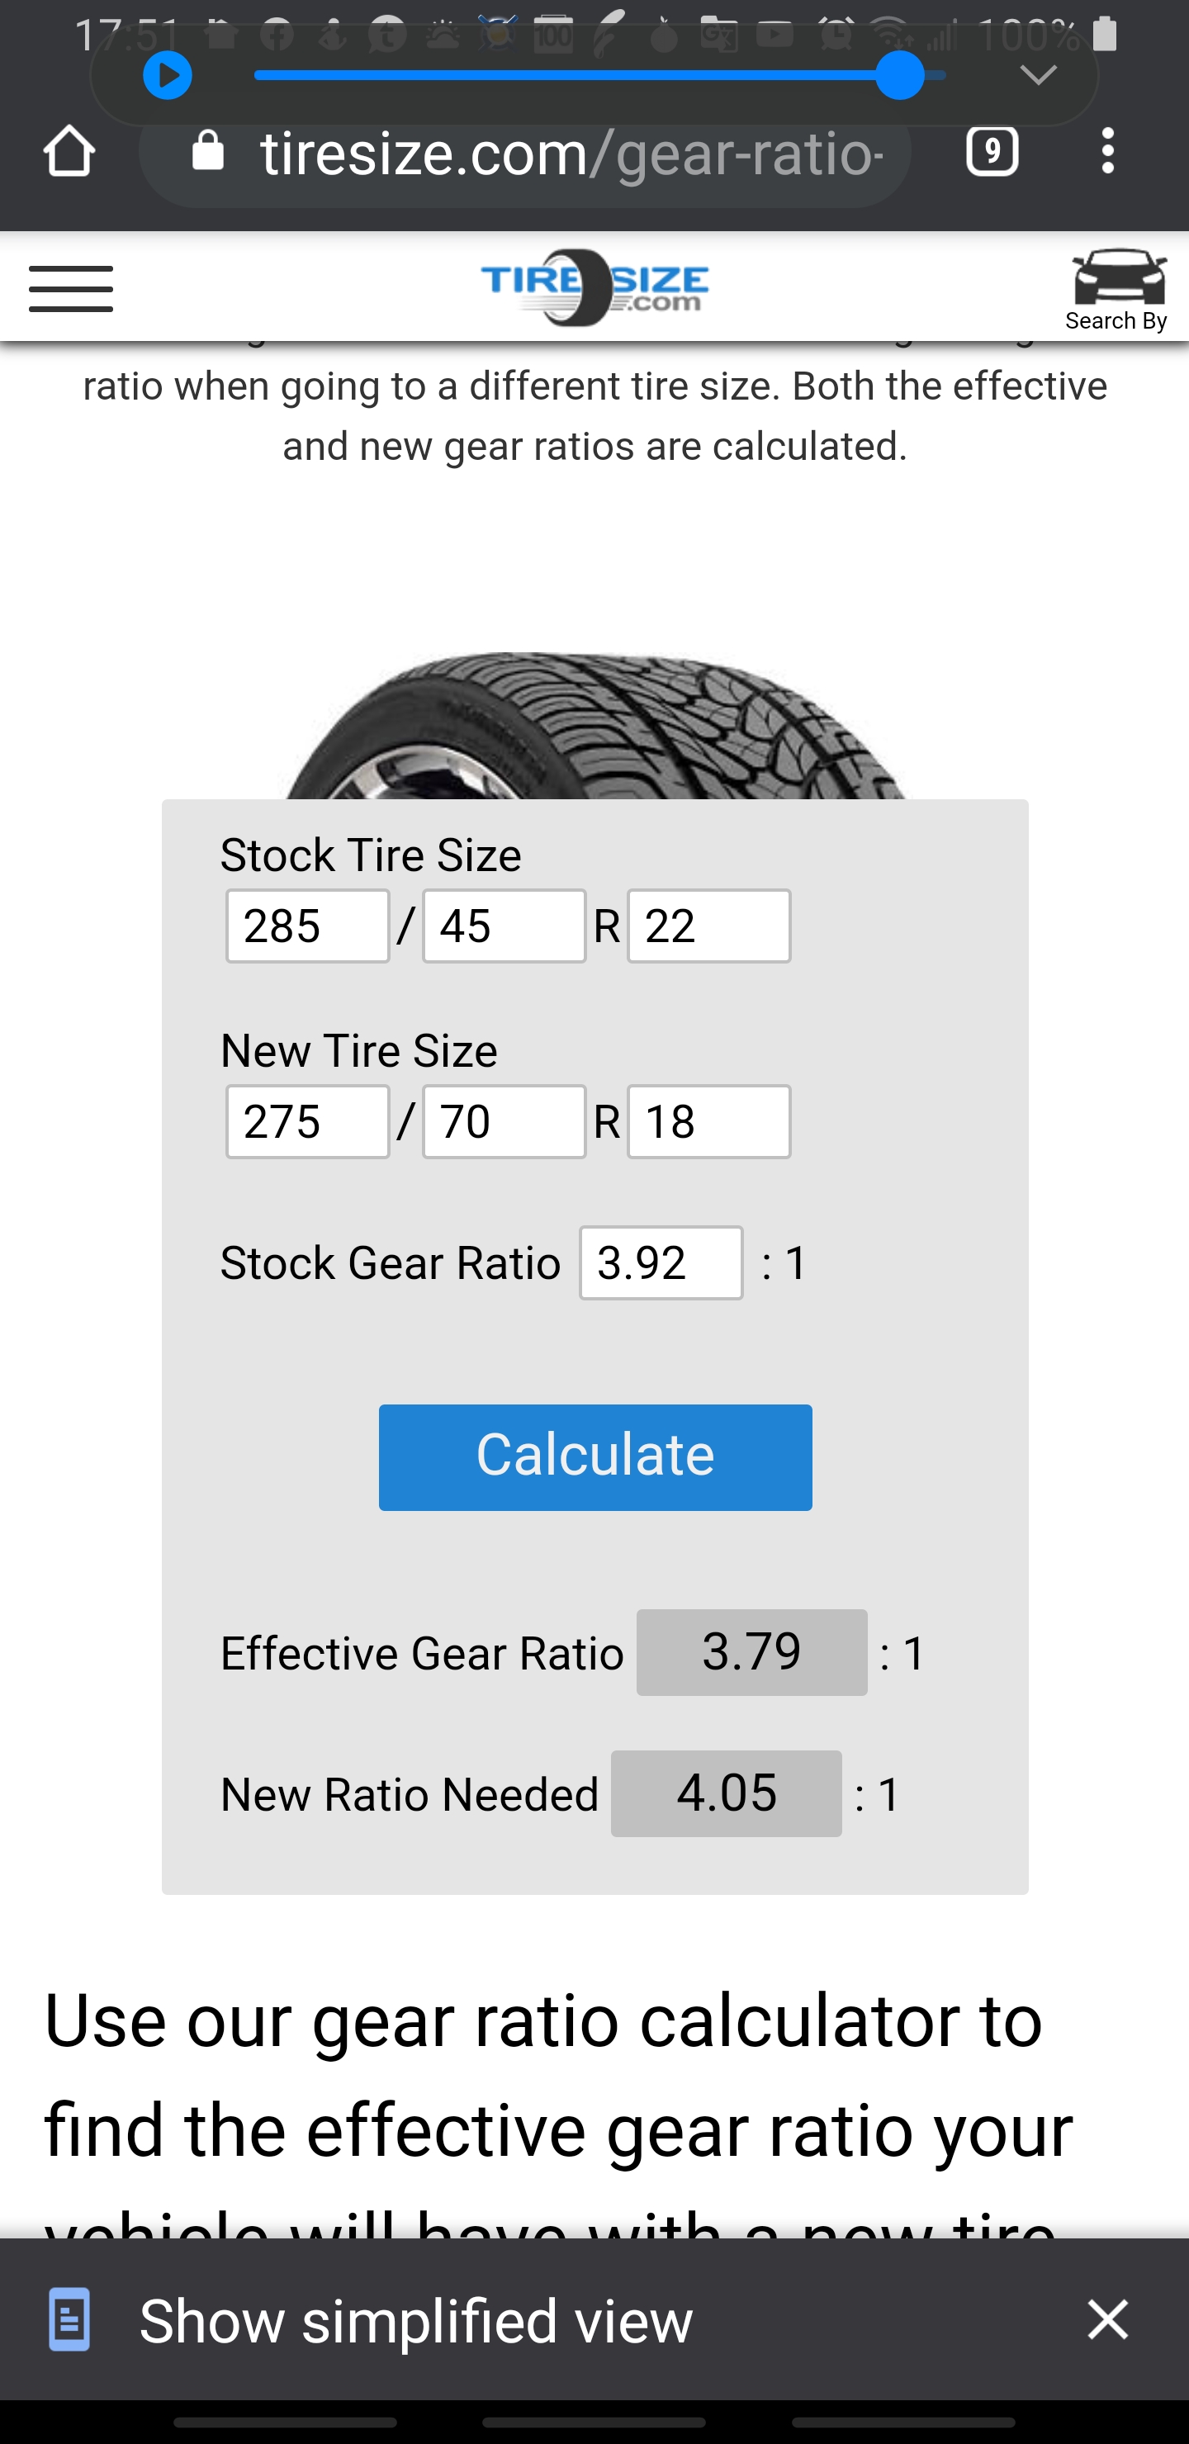Edit new tire rim size field 18
The height and width of the screenshot is (2444, 1189).
click(x=708, y=1121)
